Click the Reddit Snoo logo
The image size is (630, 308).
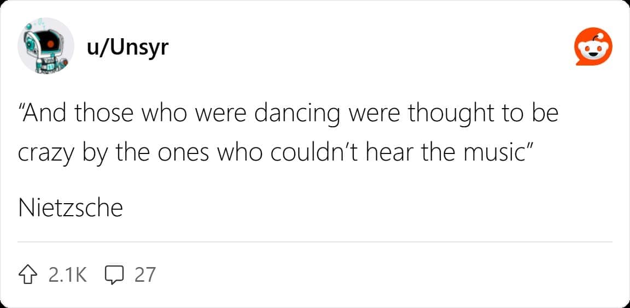pos(593,49)
